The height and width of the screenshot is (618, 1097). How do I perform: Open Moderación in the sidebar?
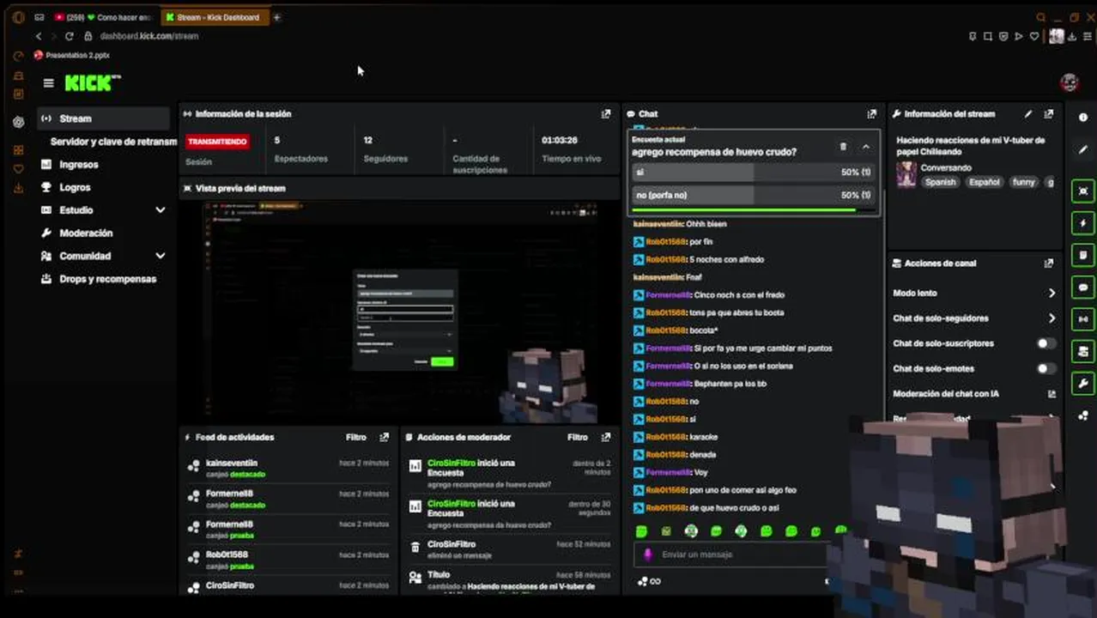(86, 233)
